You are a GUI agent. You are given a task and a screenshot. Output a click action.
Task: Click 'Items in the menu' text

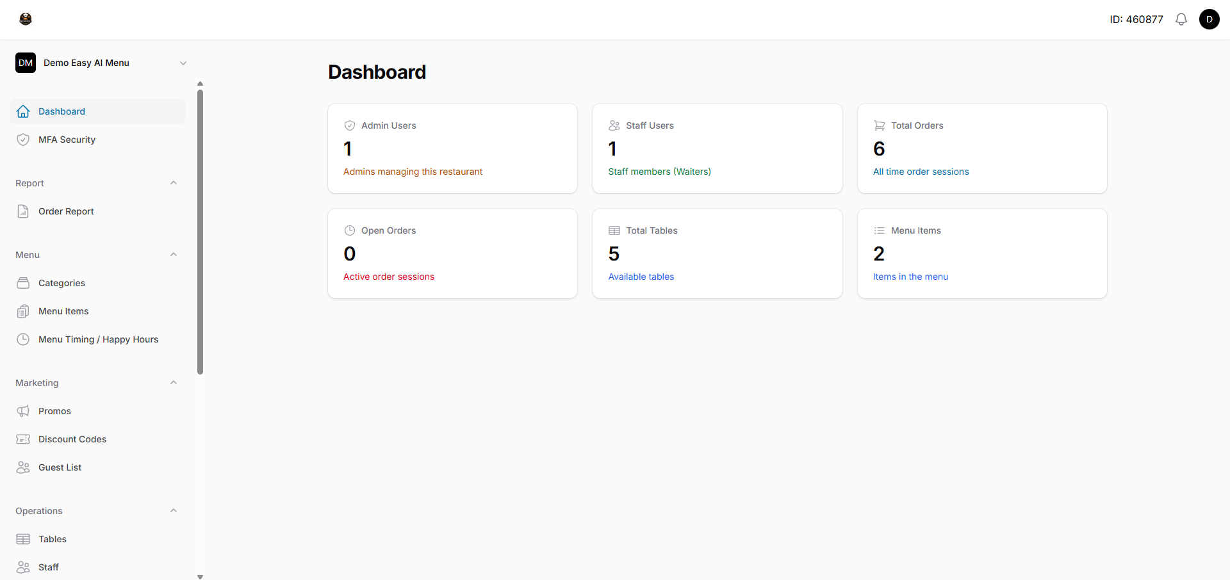[910, 277]
